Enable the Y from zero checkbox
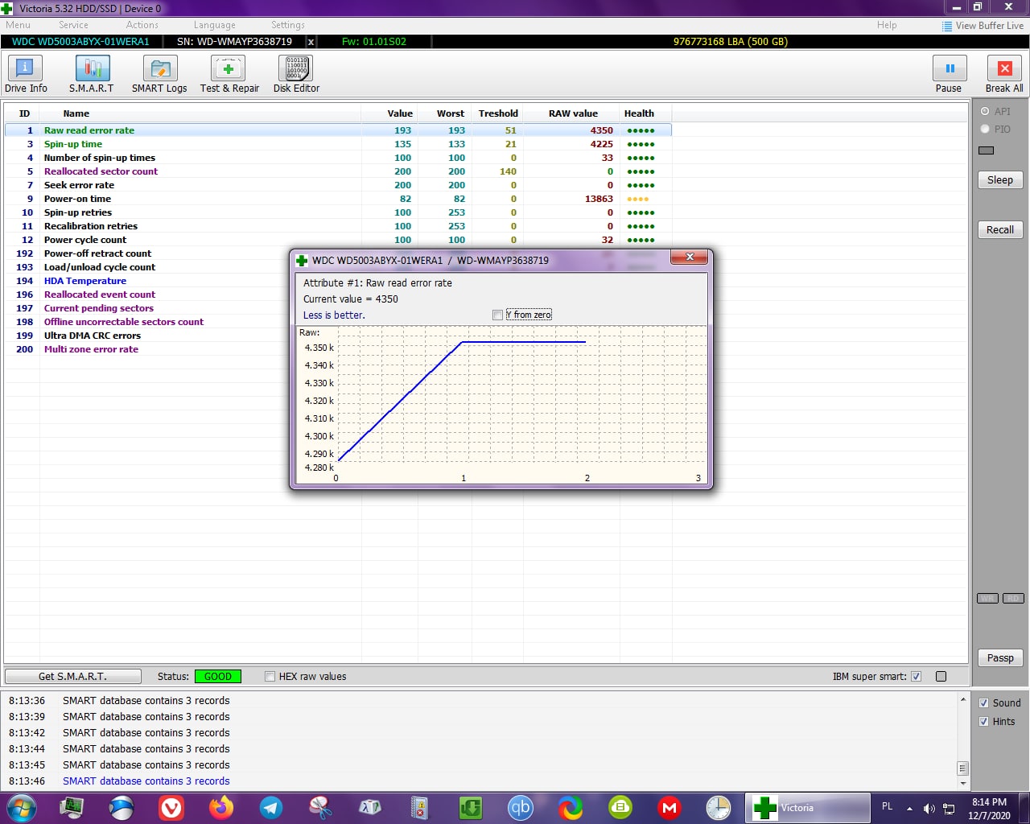This screenshot has height=824, width=1030. (498, 315)
